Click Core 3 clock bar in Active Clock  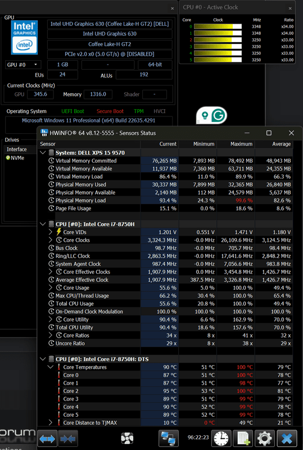click(x=218, y=47)
